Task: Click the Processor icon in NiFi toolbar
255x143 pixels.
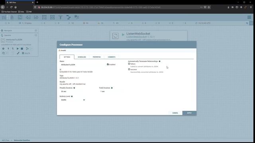Action: click(x=20, y=17)
